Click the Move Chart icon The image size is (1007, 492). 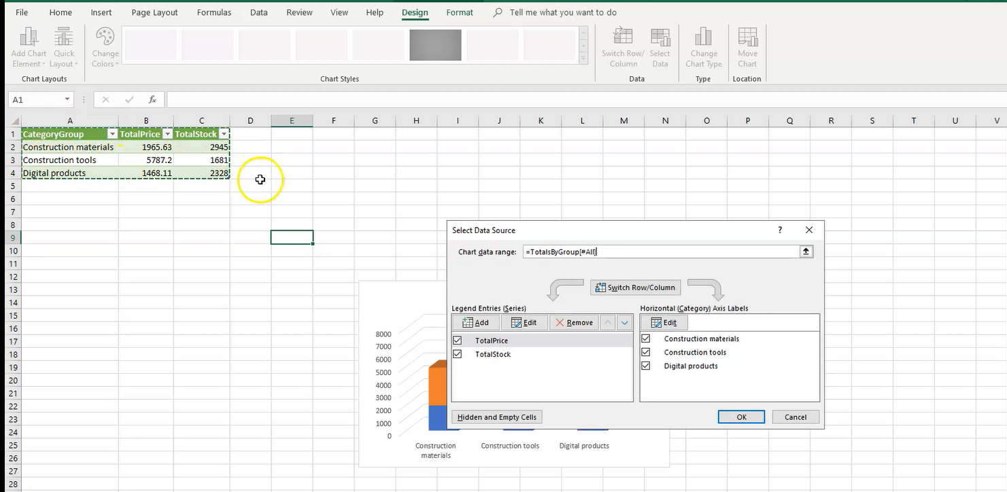(747, 37)
